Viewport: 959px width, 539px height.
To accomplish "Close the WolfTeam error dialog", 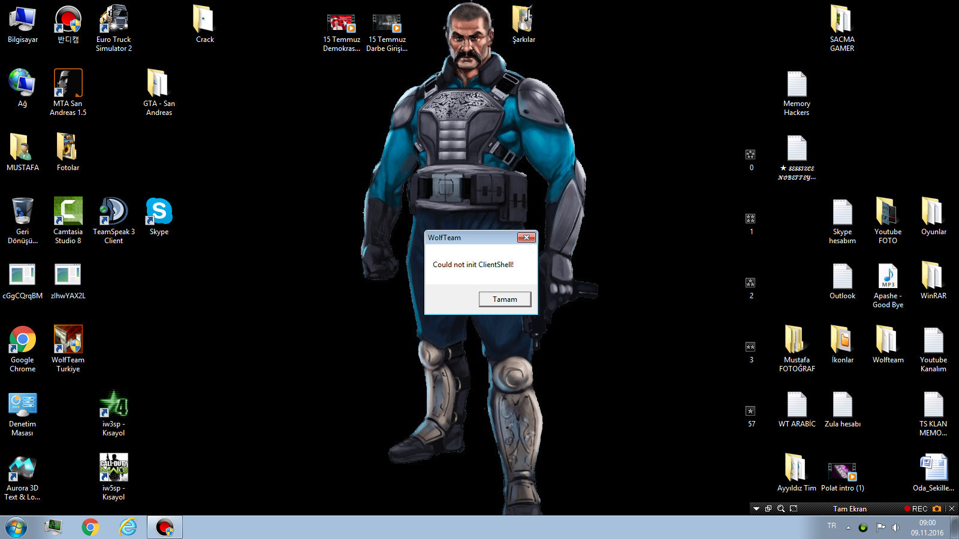I will [x=526, y=238].
